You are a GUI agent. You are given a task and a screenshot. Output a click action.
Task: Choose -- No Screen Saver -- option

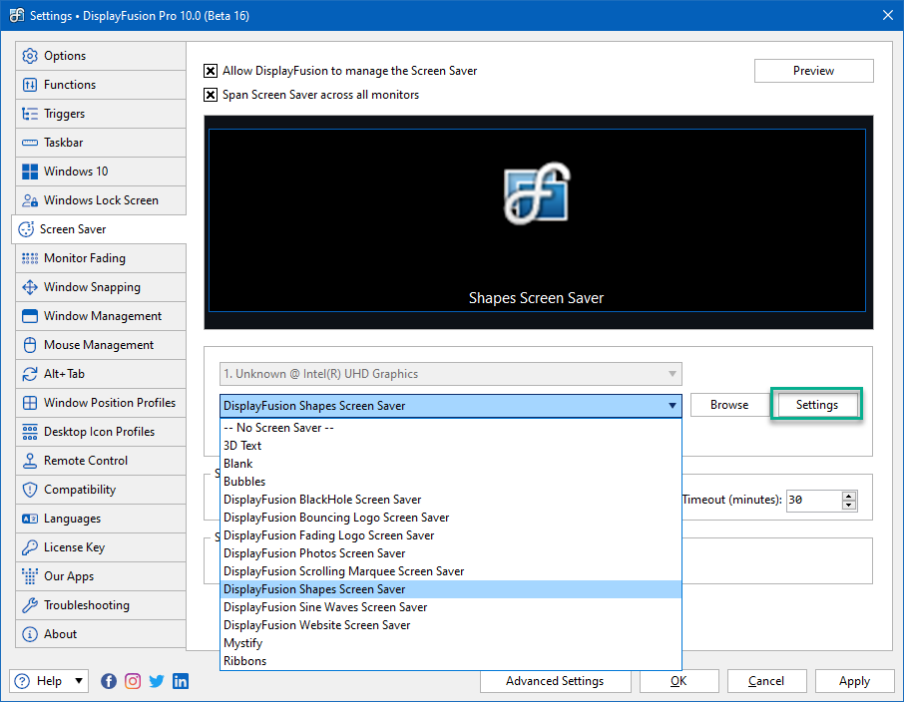click(450, 428)
